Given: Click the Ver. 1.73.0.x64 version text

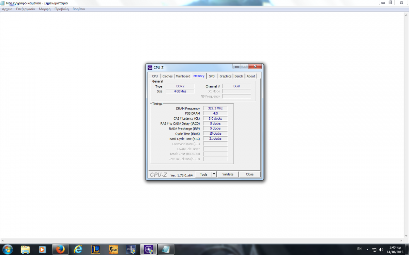Looking at the screenshot, I should click(182, 175).
